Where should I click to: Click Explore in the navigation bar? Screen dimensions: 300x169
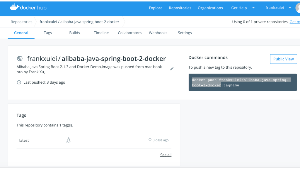pos(156,8)
